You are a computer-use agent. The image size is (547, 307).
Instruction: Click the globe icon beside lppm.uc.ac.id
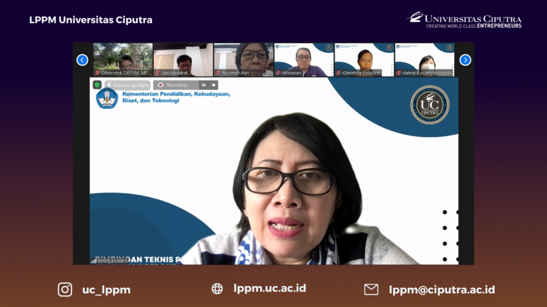tap(217, 289)
